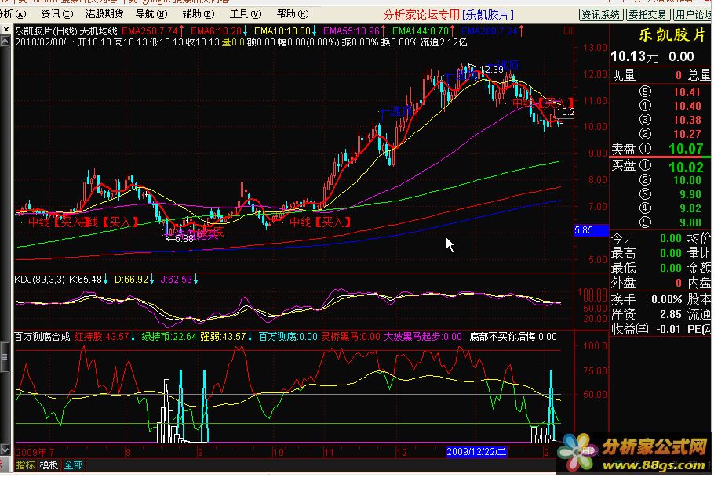This screenshot has width=714, height=477.
Task: Click the 绿持币:22.64 label
Action: coord(169,337)
